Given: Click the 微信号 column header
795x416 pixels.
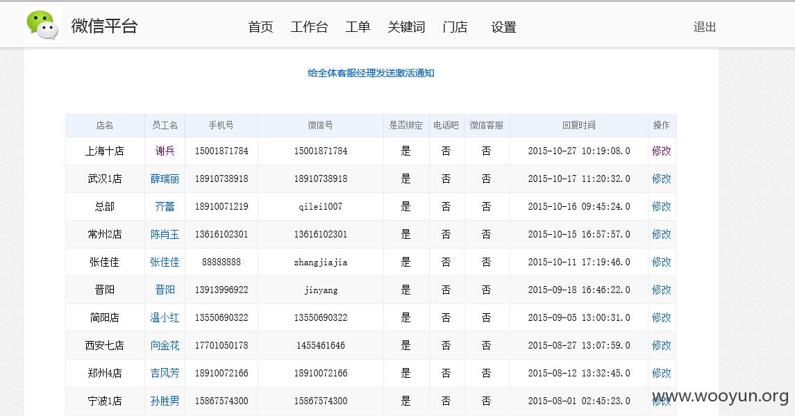Looking at the screenshot, I should [321, 125].
